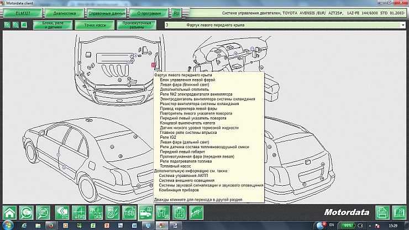Expand the ground point dropdown arrow
409x230 pixels.
(x=403, y=25)
